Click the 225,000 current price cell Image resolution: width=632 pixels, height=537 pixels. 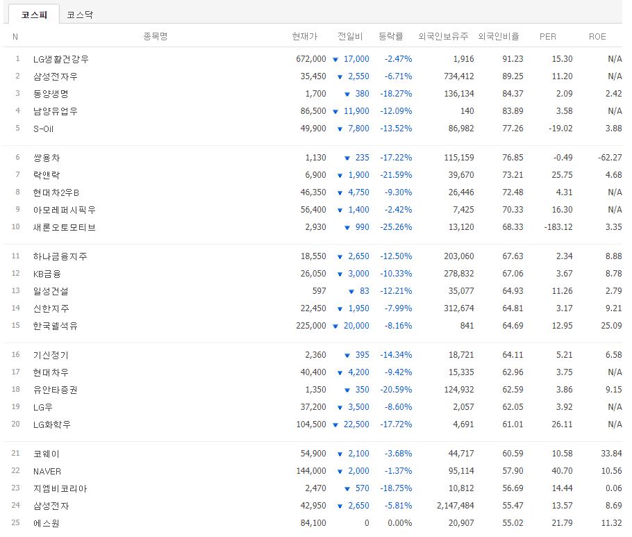coord(310,325)
